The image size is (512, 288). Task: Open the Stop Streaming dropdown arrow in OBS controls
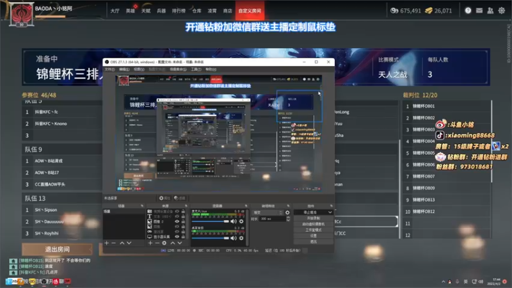(x=330, y=212)
